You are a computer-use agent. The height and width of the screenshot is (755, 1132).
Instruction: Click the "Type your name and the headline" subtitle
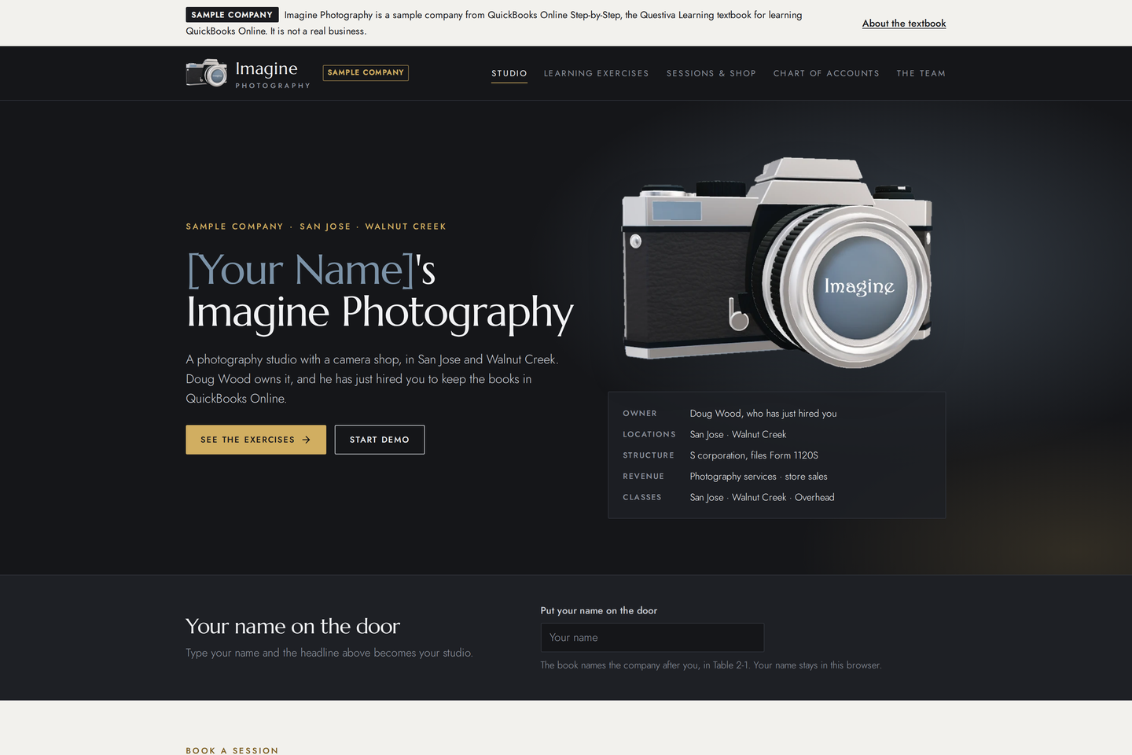point(329,653)
